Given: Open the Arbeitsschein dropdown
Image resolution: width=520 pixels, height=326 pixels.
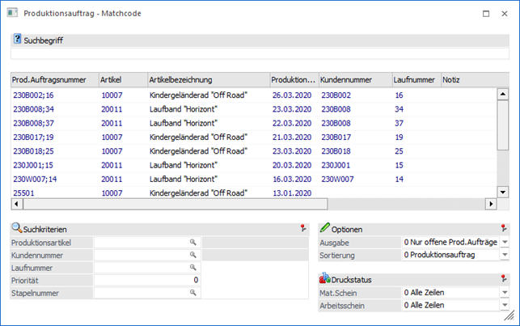Looking at the screenshot, I should pos(505,305).
